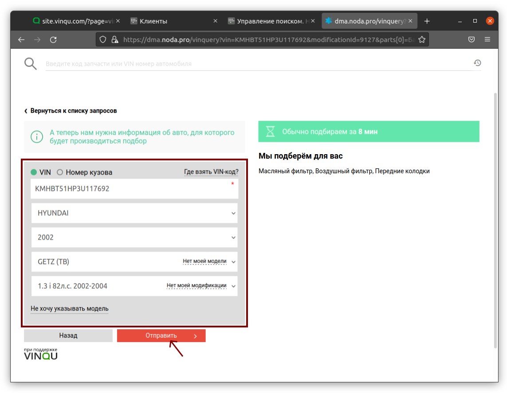Open Firefox hamburger menu
Viewport: 507px width, 393px height.
pos(487,39)
